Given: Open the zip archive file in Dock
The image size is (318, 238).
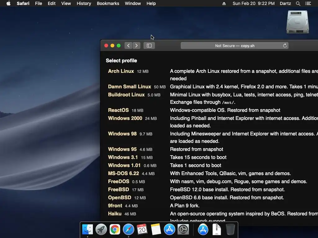Looking at the screenshot, I should [216, 229].
